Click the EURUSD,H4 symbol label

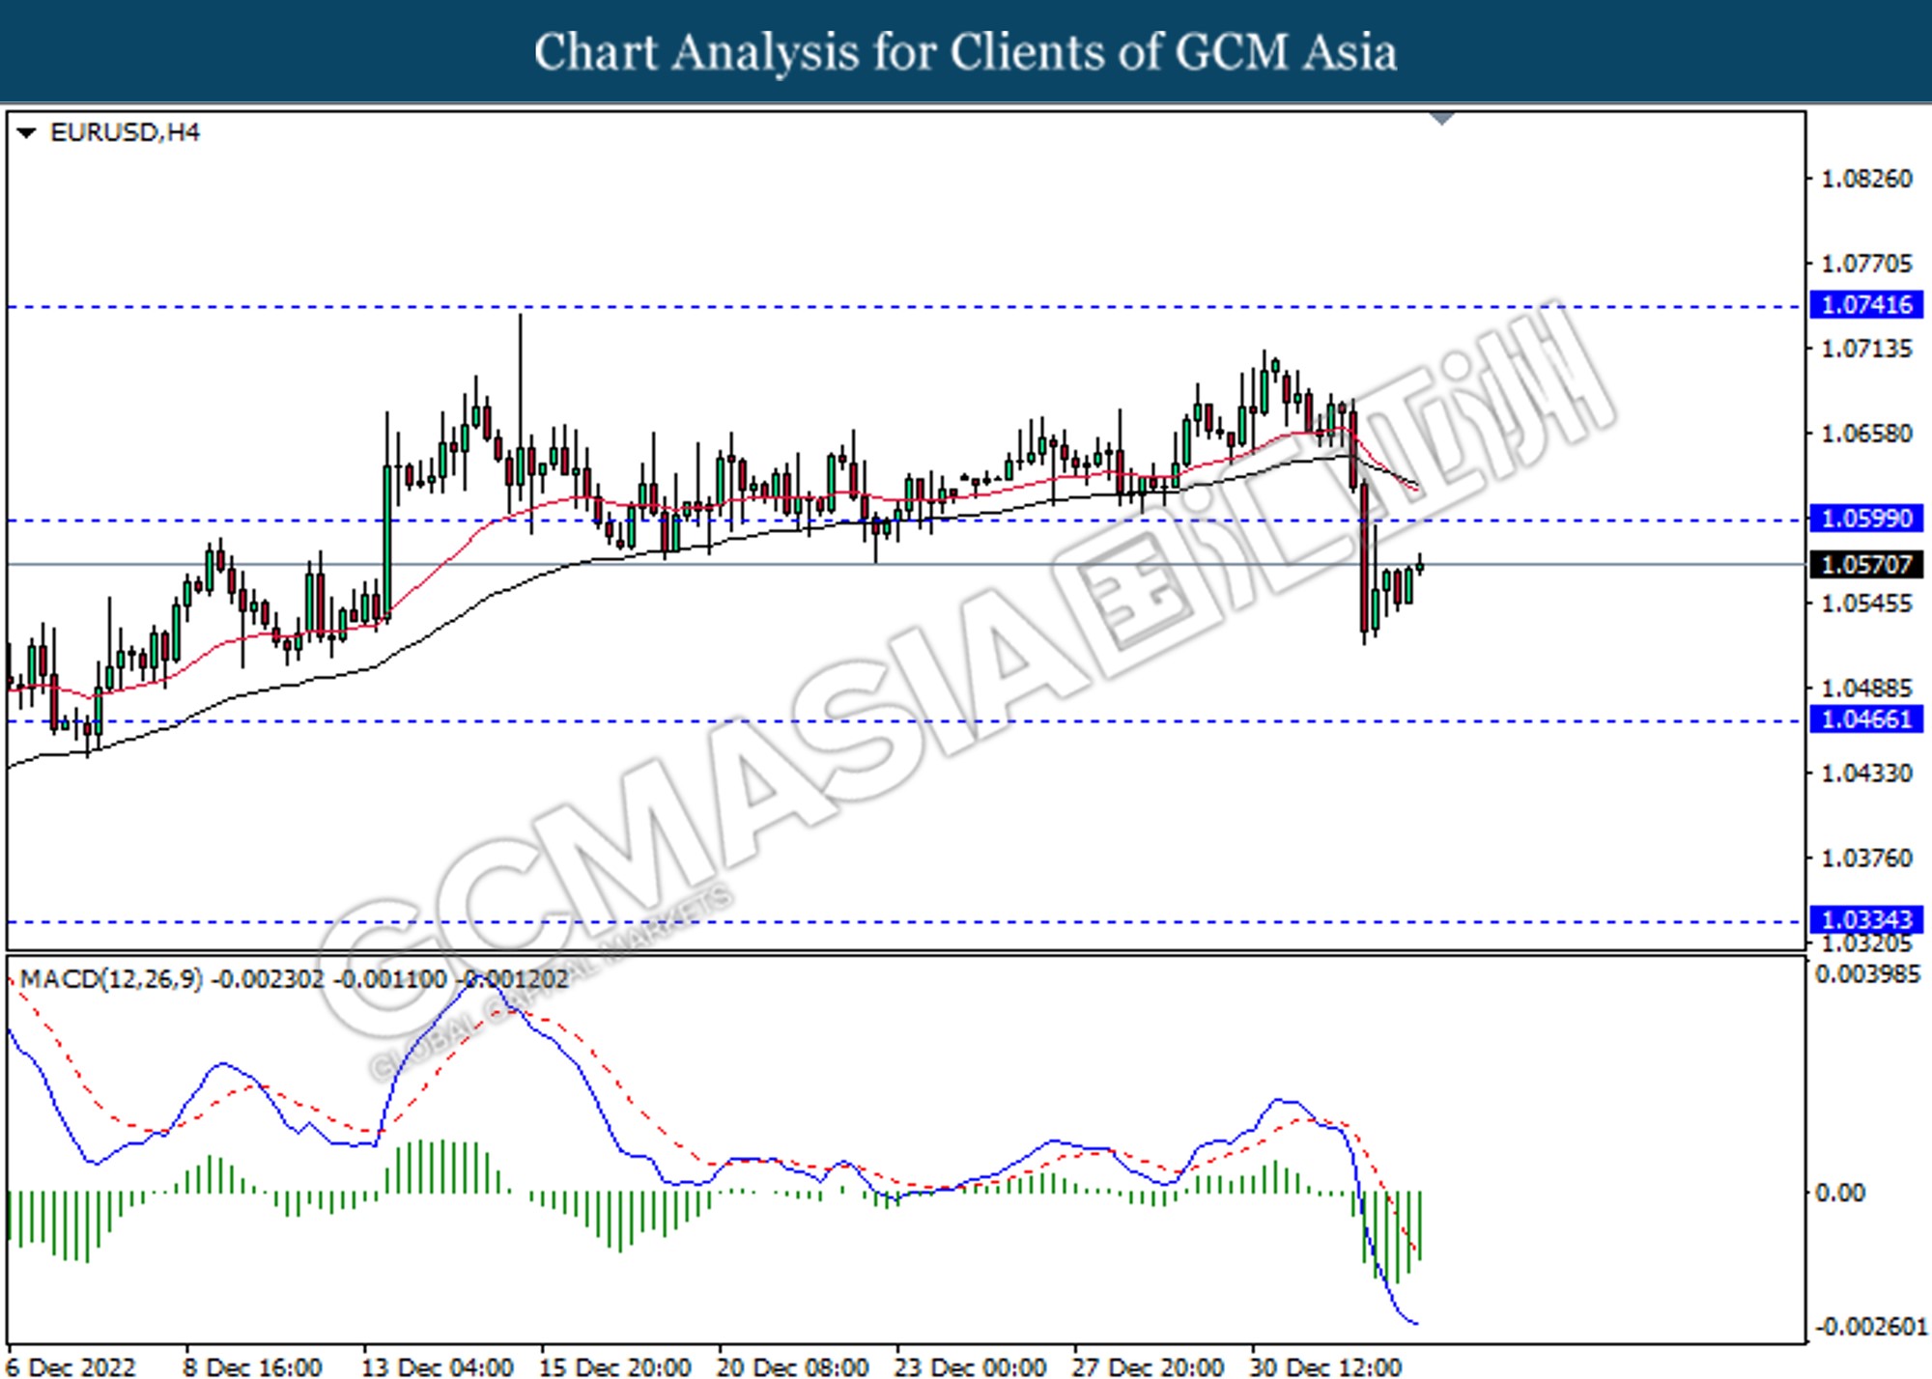[125, 132]
